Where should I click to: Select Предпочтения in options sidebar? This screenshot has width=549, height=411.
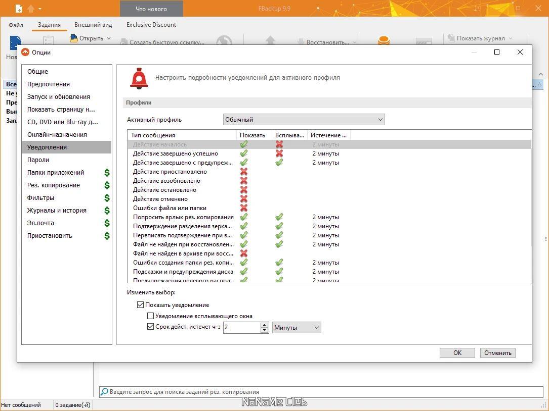pyautogui.click(x=66, y=84)
